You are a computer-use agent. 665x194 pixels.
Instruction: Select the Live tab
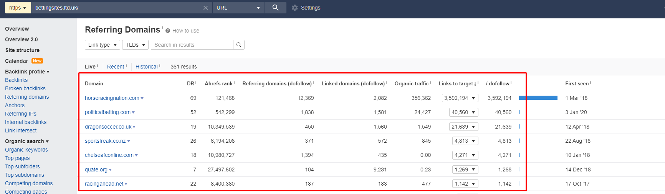pos(90,67)
